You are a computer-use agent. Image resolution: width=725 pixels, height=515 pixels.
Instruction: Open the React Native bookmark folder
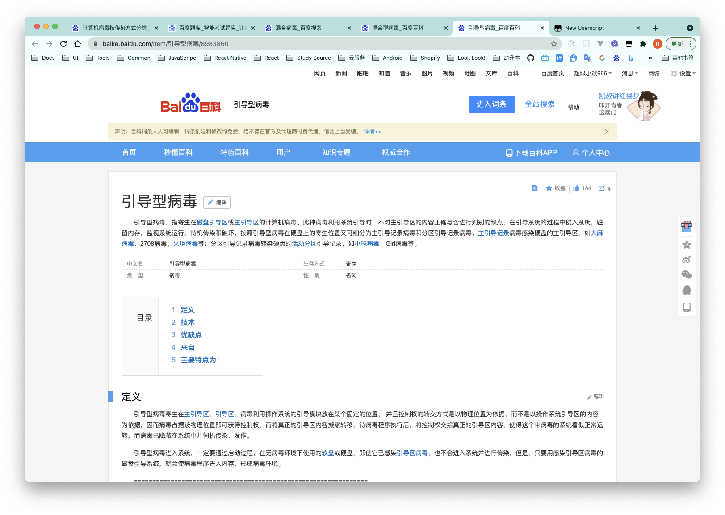[225, 58]
